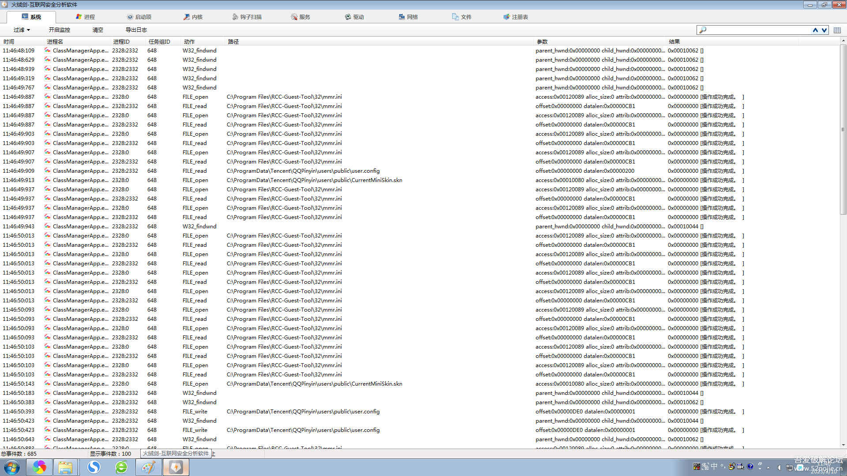Select the 11:46:48:109 W32_findwnd row
The width and height of the screenshot is (847, 476).
tap(419, 50)
